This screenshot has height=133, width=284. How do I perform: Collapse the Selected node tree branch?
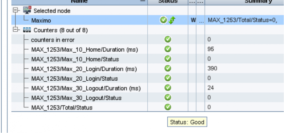click(x=16, y=10)
